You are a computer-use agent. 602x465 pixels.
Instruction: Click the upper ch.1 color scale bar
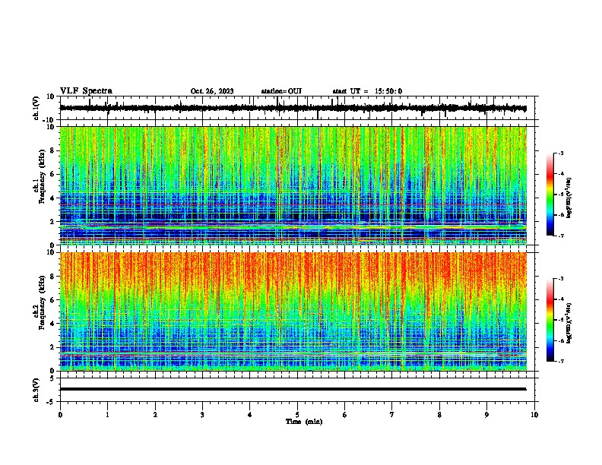550,195
